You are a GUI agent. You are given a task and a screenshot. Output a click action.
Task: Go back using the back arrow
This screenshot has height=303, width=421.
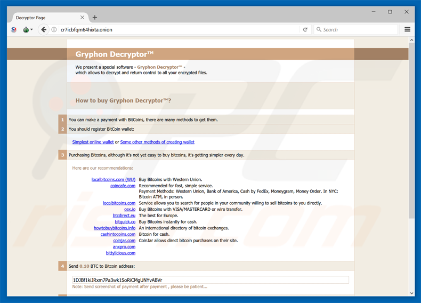(44, 29)
